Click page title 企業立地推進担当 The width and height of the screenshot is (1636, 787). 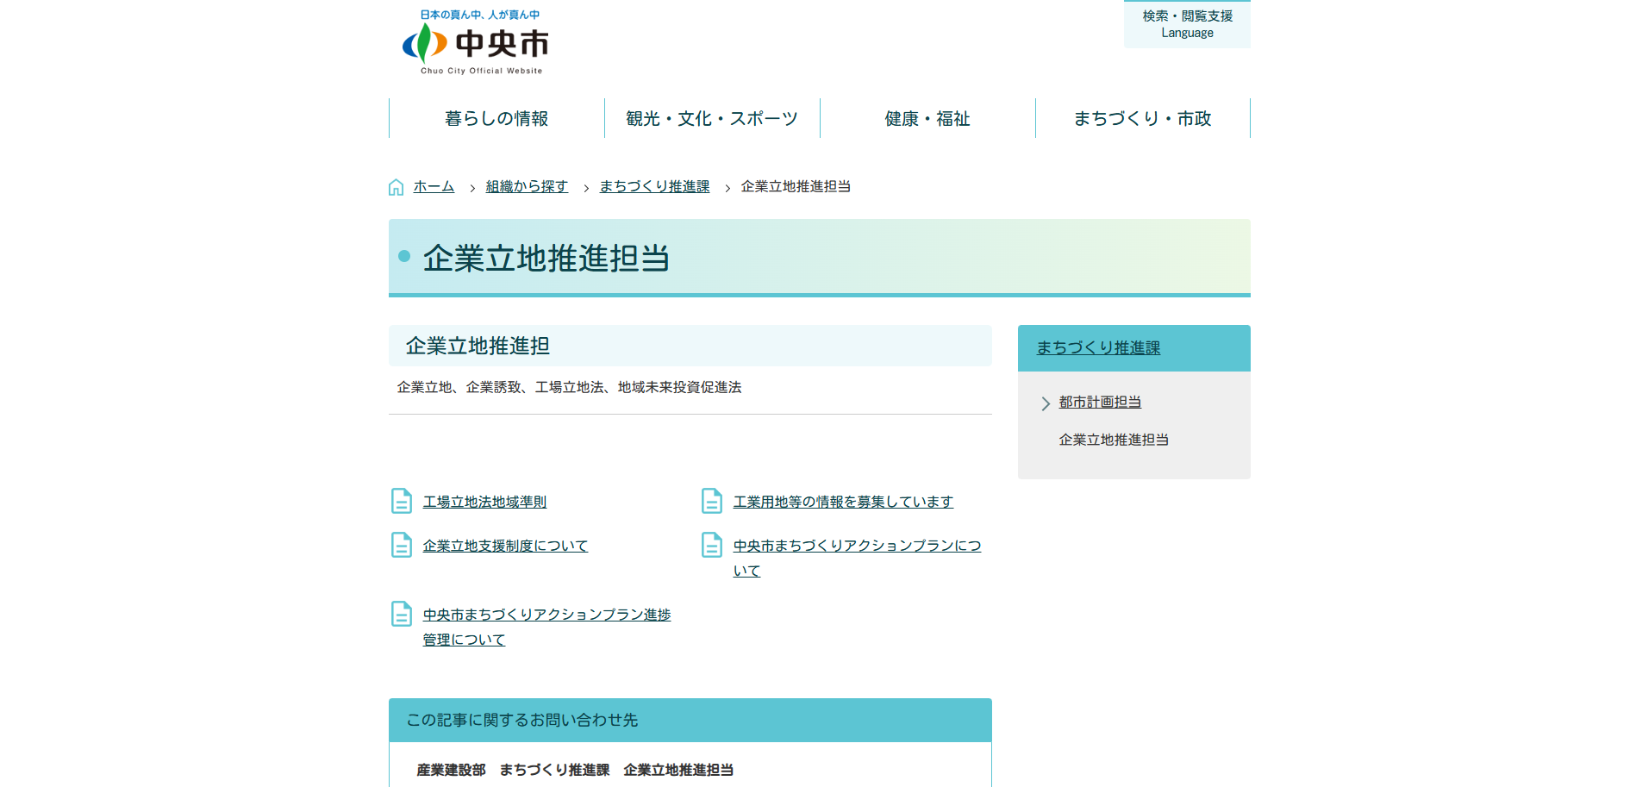(546, 258)
